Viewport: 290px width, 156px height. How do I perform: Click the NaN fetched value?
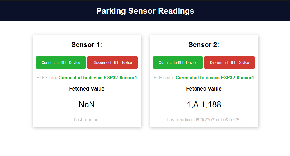86,105
